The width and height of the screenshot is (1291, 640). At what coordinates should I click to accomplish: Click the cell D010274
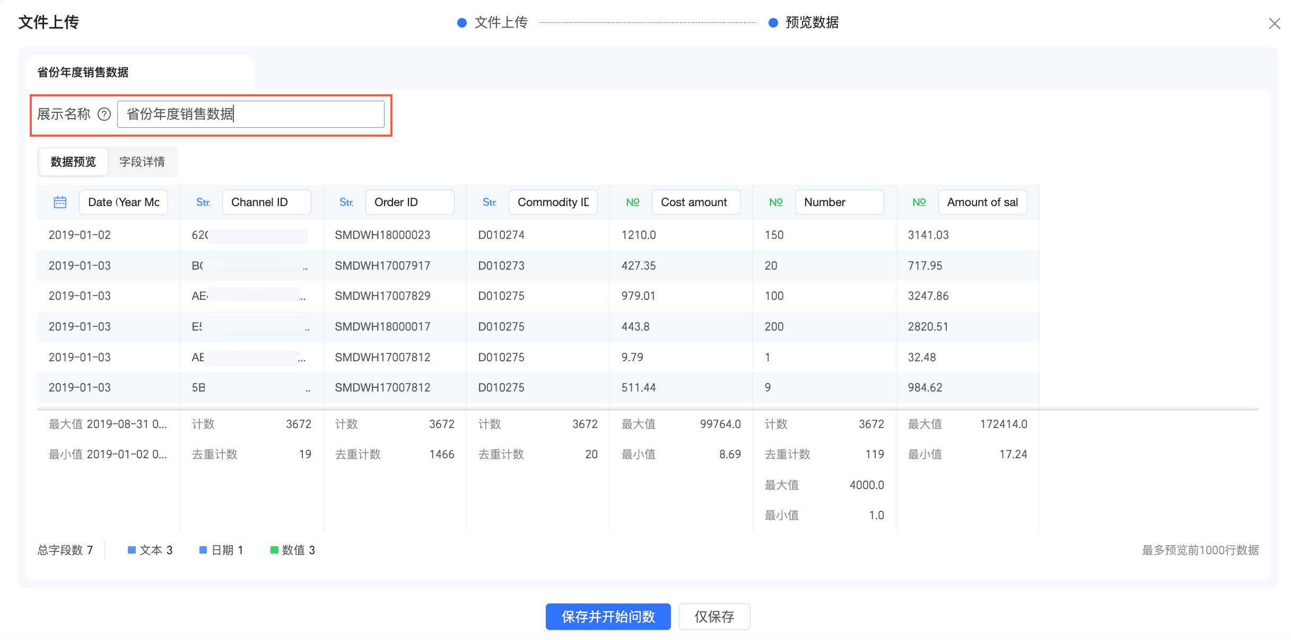click(501, 235)
